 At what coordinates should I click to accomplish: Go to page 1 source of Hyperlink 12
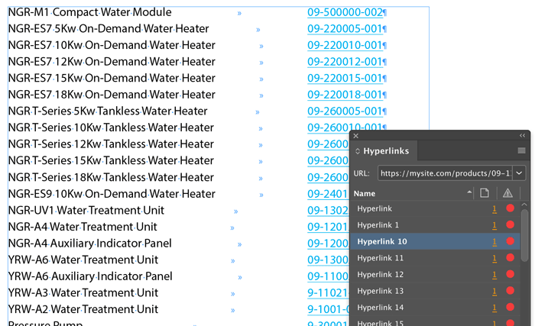point(494,275)
